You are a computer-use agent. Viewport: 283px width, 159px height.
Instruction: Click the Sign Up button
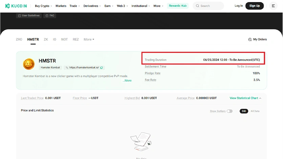point(255,6)
